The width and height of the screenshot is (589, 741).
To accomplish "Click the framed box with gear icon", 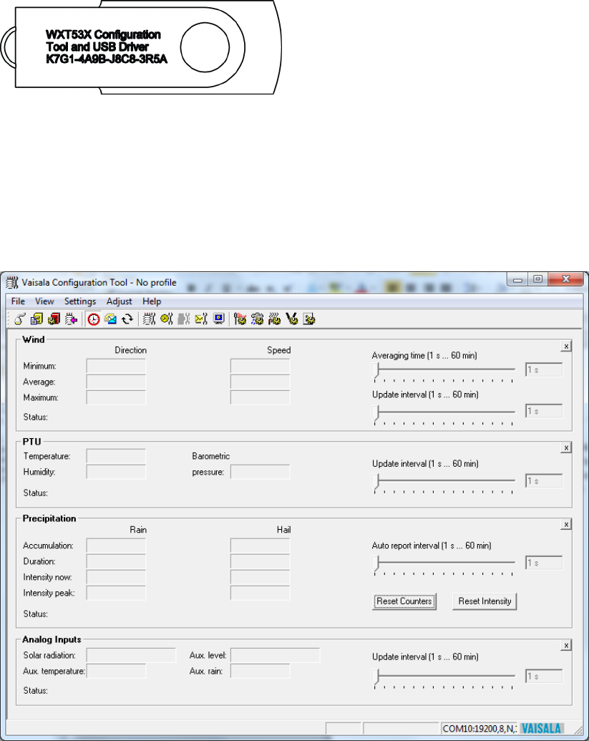I will point(309,319).
